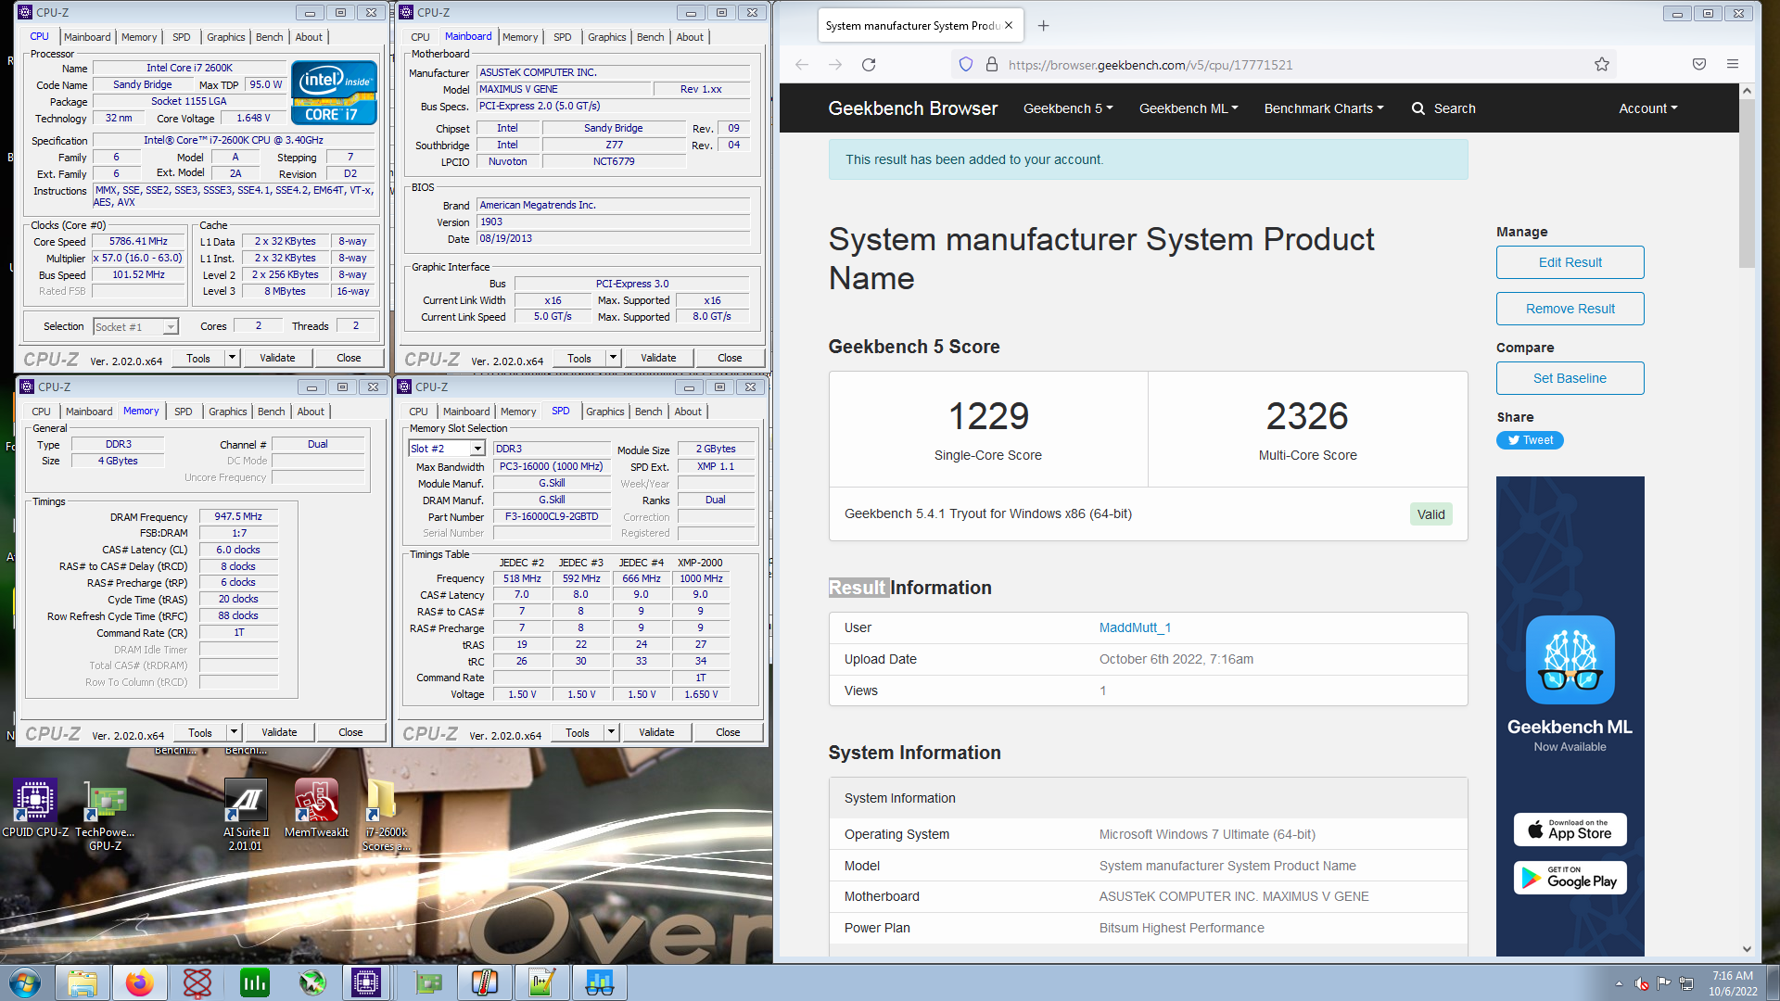Click Search in Geekbench navbar

point(1443,108)
